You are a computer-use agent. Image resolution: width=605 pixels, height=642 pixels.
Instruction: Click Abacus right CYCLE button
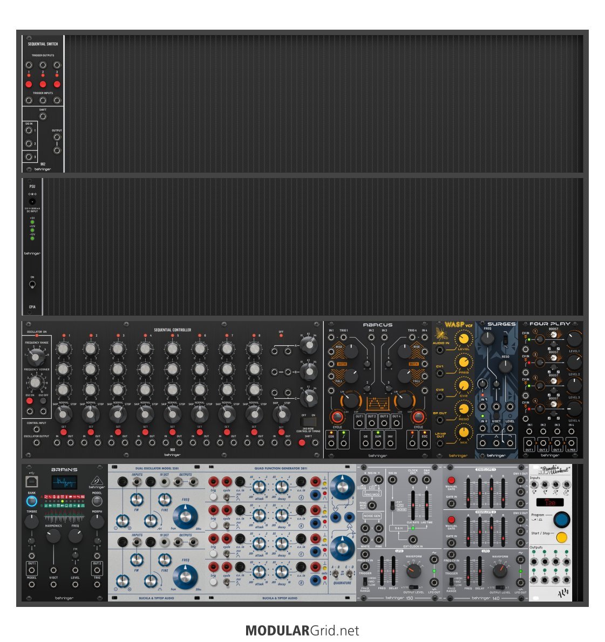click(418, 417)
